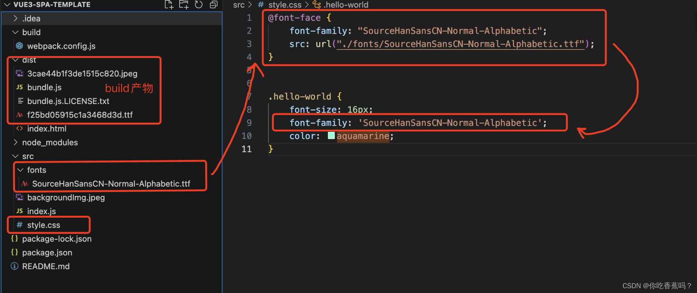Image resolution: width=697 pixels, height=293 pixels.
Task: Follow the ./fonts/...Alphabetic.ttf url link
Action: point(460,44)
